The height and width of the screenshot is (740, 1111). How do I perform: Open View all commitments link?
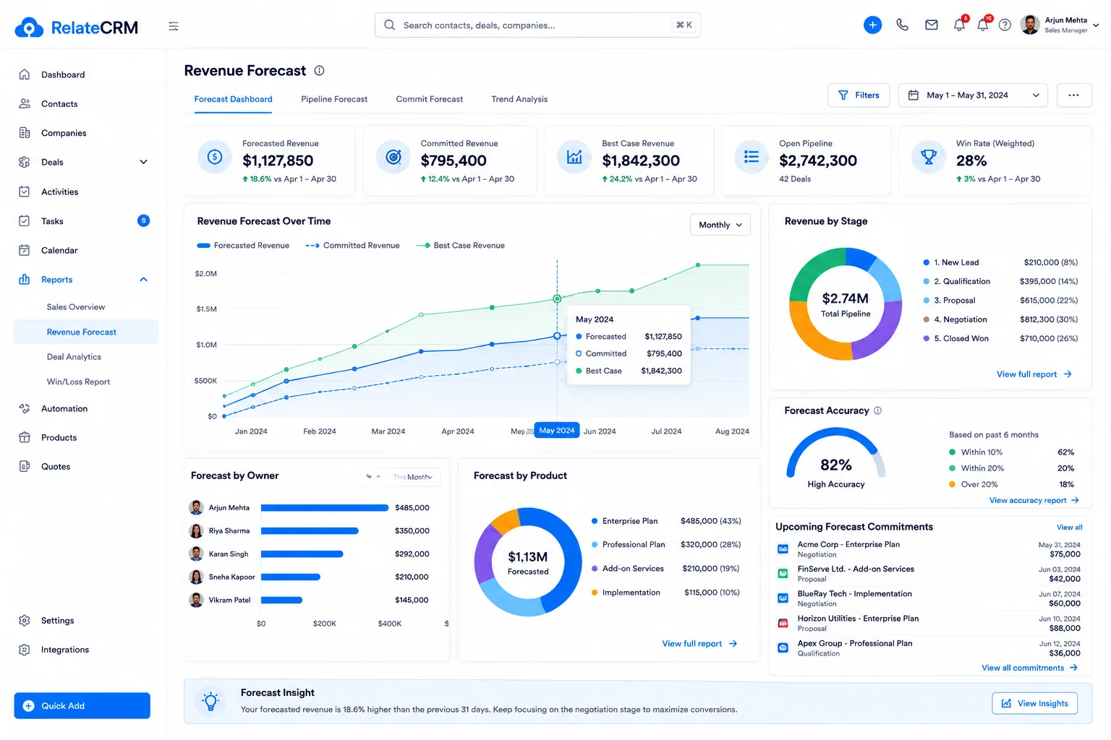point(1029,668)
